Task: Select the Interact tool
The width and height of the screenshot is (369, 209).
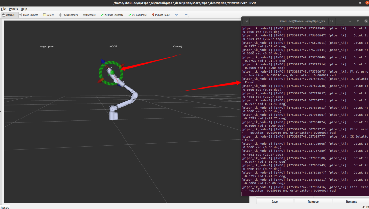Action: coord(9,15)
